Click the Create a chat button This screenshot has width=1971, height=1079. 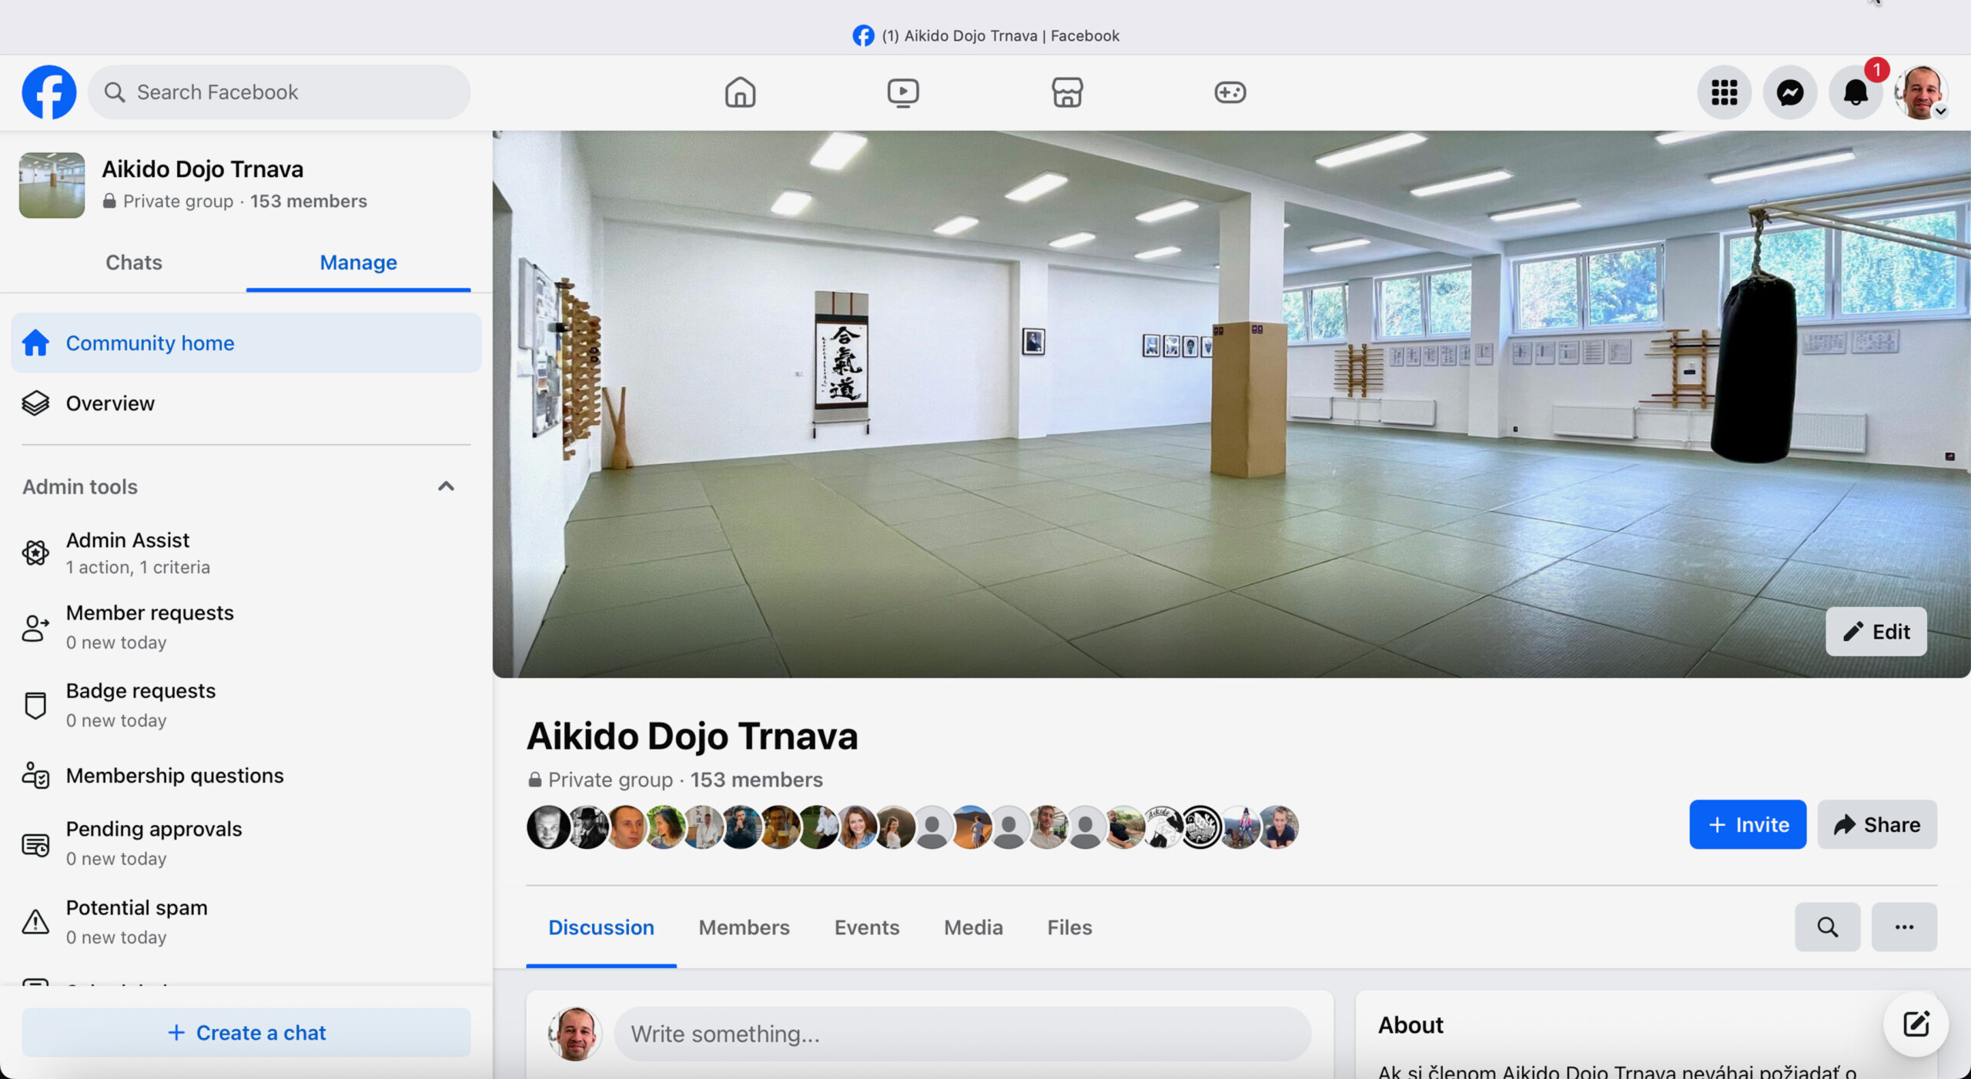click(246, 1033)
